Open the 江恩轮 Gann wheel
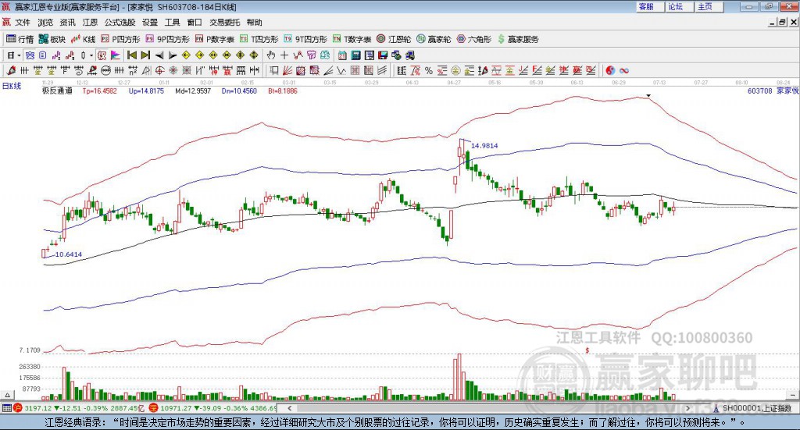Image resolution: width=800 pixels, height=430 pixels. 394,39
